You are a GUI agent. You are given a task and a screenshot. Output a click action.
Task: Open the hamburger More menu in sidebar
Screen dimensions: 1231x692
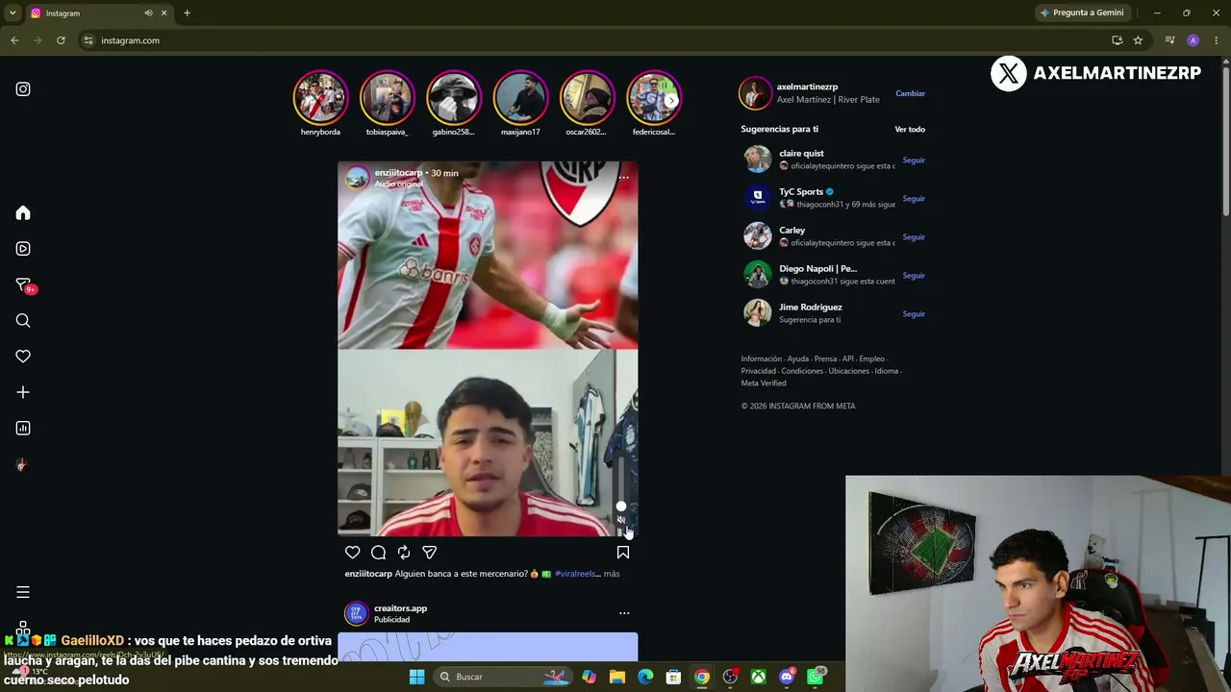23,592
